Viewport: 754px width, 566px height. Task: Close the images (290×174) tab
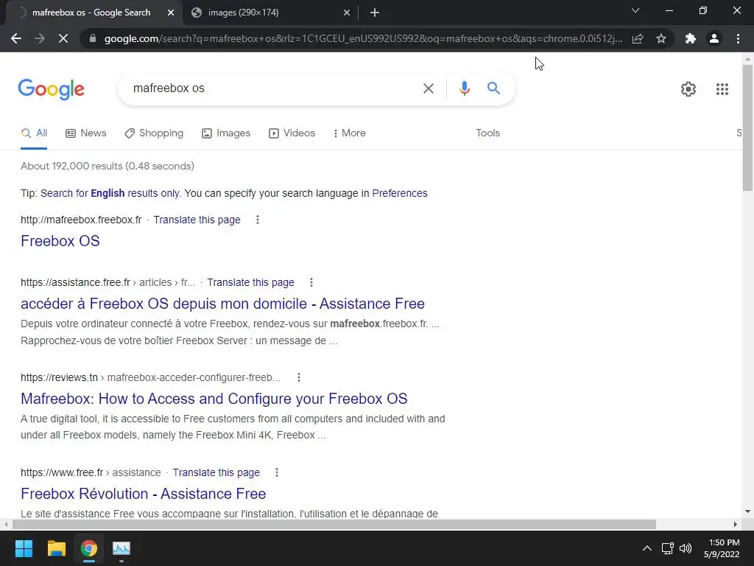tap(347, 13)
